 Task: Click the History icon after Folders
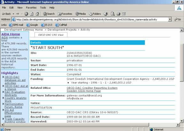click(106, 14)
